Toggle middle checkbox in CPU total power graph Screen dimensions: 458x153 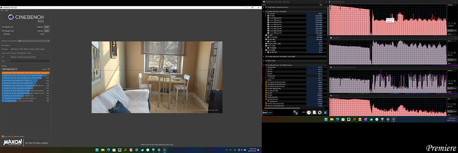452,23
